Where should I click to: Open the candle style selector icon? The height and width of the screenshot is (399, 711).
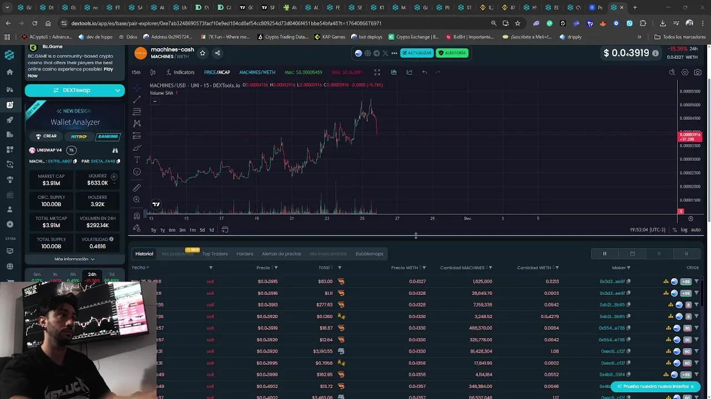coord(153,72)
